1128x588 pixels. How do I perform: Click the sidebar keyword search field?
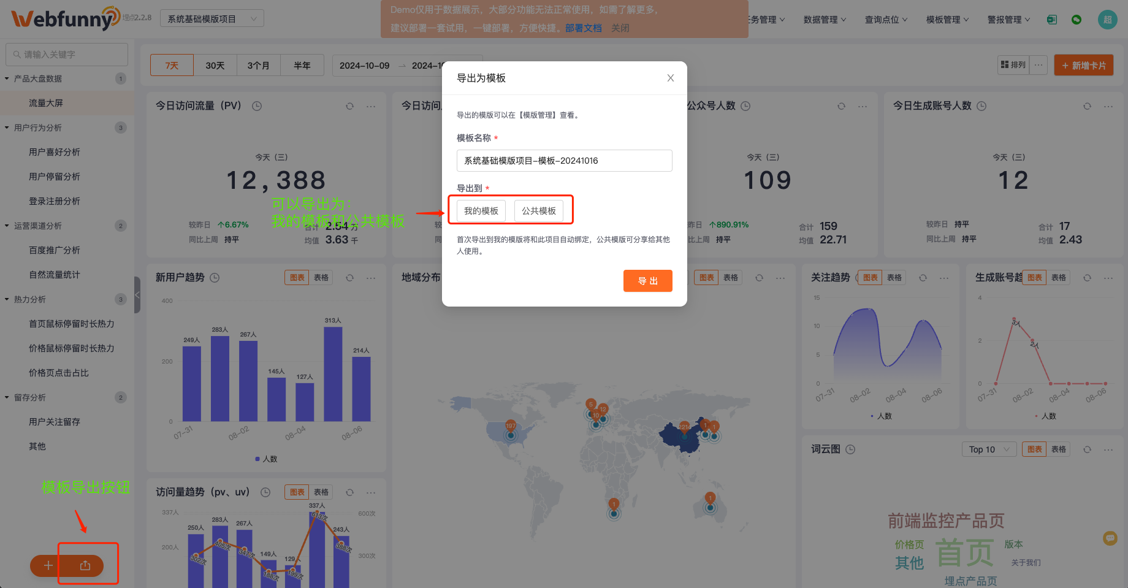67,55
